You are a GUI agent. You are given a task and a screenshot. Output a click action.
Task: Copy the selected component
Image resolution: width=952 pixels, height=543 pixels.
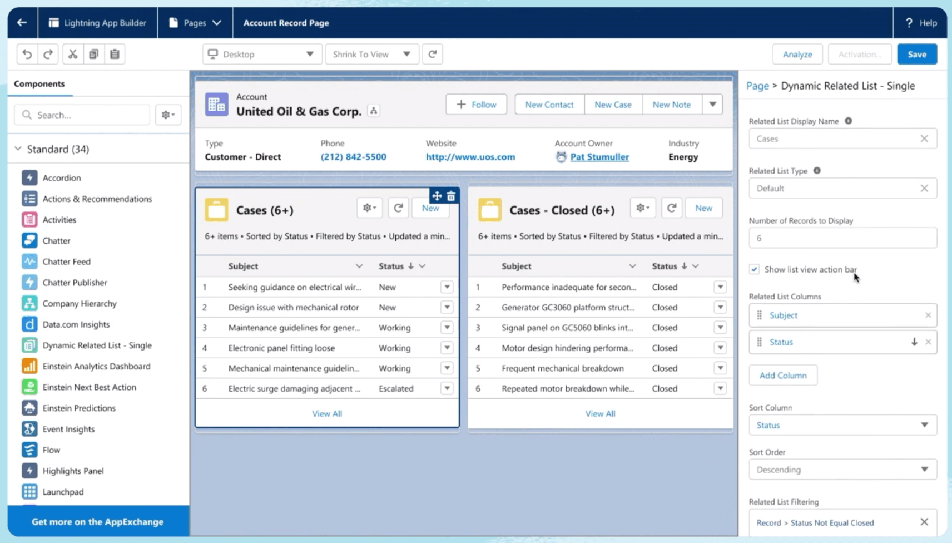pyautogui.click(x=93, y=54)
